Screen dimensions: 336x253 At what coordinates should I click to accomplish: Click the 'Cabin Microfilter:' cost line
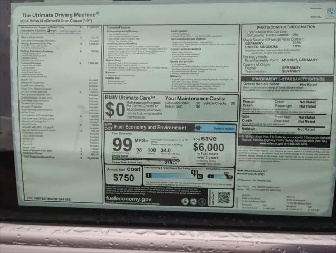click(x=183, y=103)
